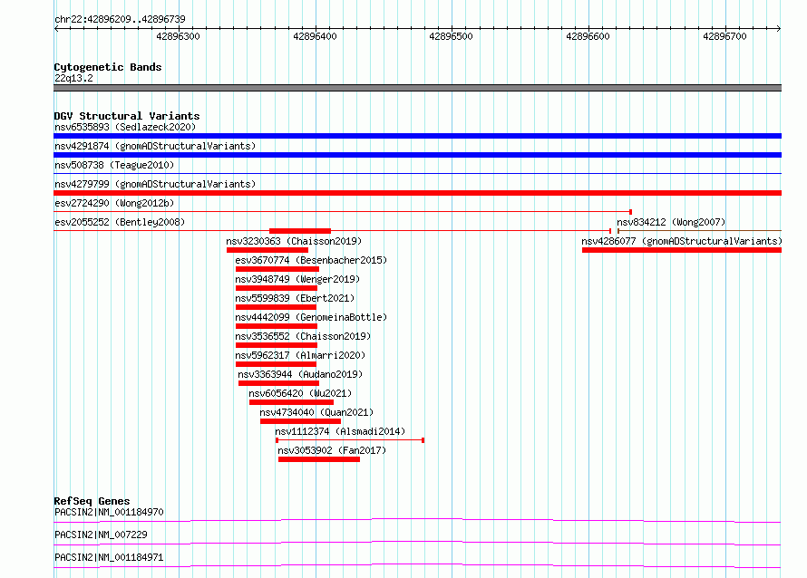
Task: Click the red bar under esv3670774
Action: (x=277, y=269)
